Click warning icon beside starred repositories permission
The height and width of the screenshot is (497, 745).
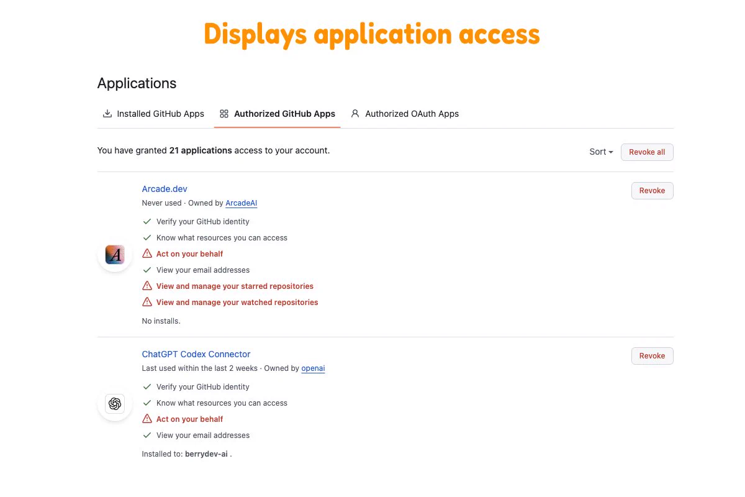(x=147, y=286)
